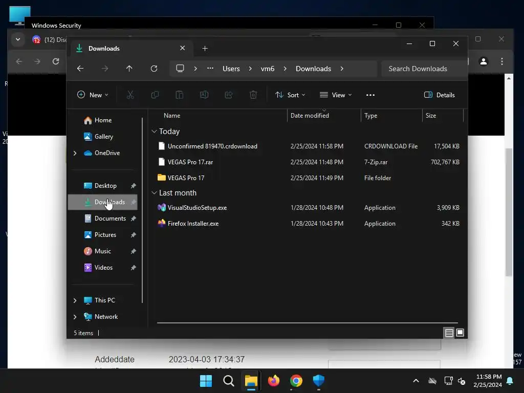This screenshot has height=393, width=524.
Task: Expand chevron after Downloads in address bar
Action: pos(341,69)
